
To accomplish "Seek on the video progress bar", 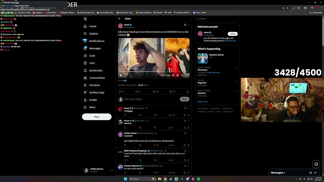I will click(x=154, y=72).
